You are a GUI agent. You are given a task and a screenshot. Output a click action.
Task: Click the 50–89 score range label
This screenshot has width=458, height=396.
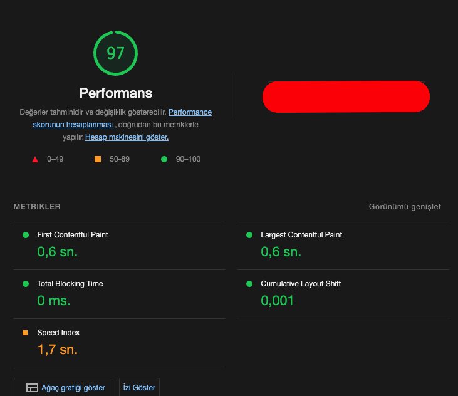(x=120, y=159)
